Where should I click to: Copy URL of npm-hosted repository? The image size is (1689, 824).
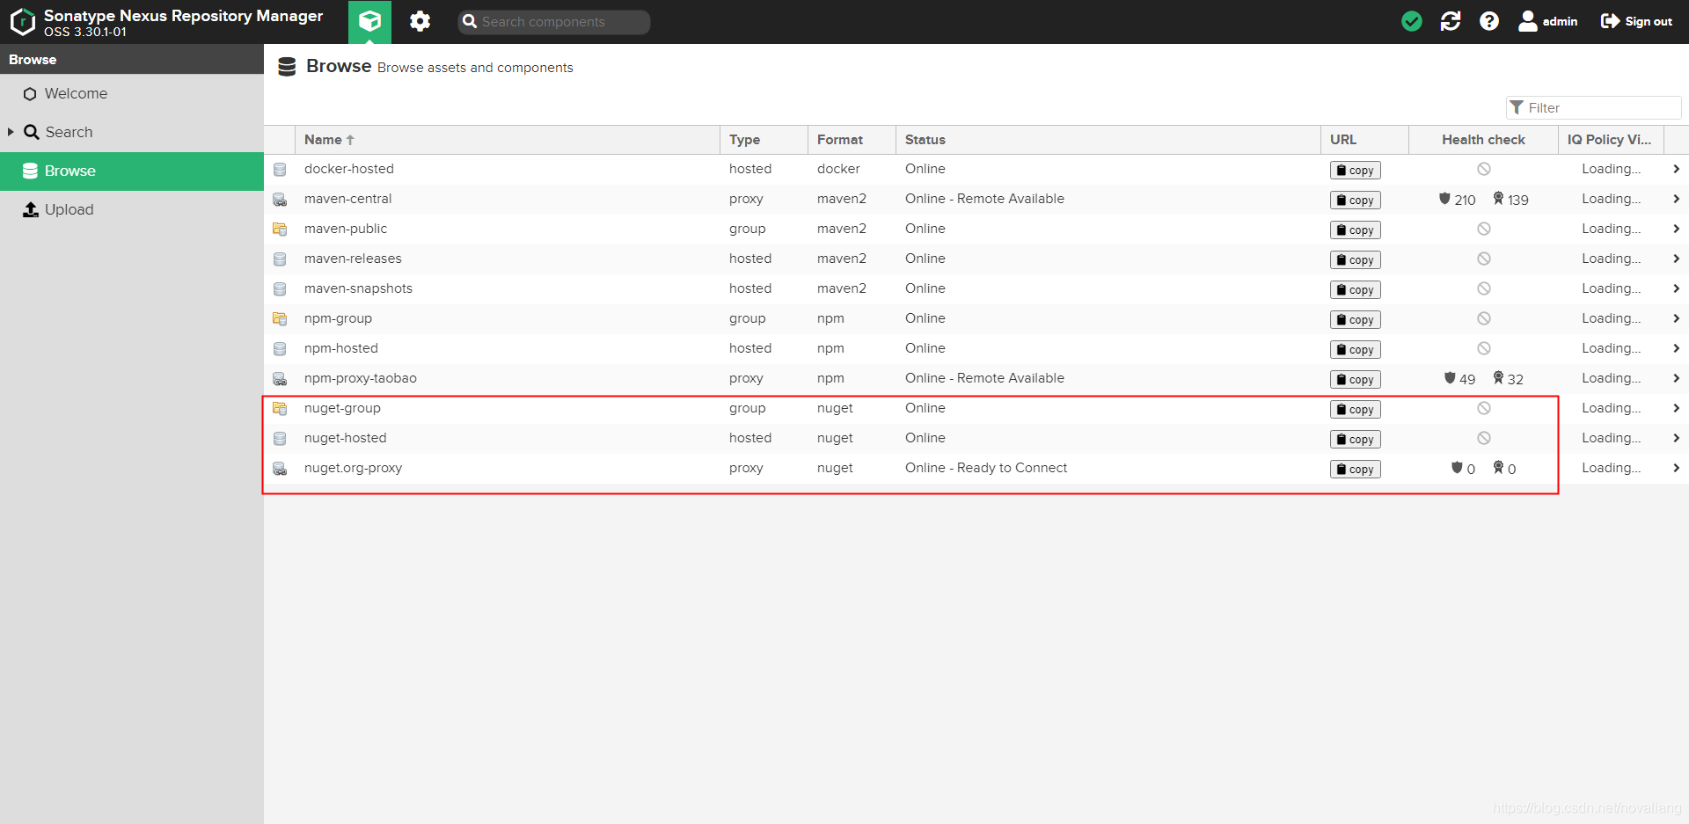(1355, 349)
